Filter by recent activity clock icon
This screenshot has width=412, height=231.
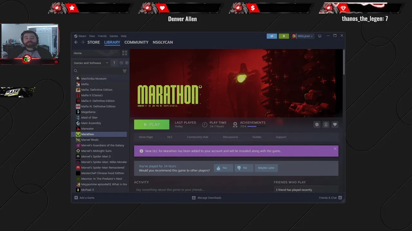[121, 63]
